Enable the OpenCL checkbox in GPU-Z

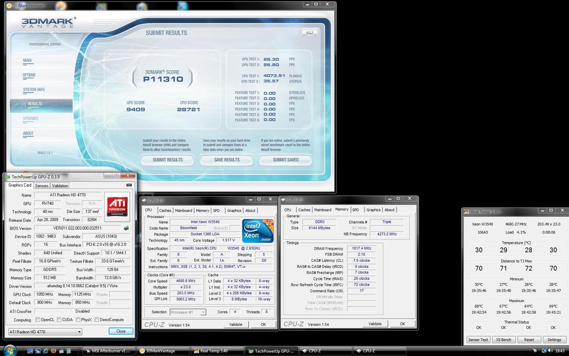click(x=37, y=320)
